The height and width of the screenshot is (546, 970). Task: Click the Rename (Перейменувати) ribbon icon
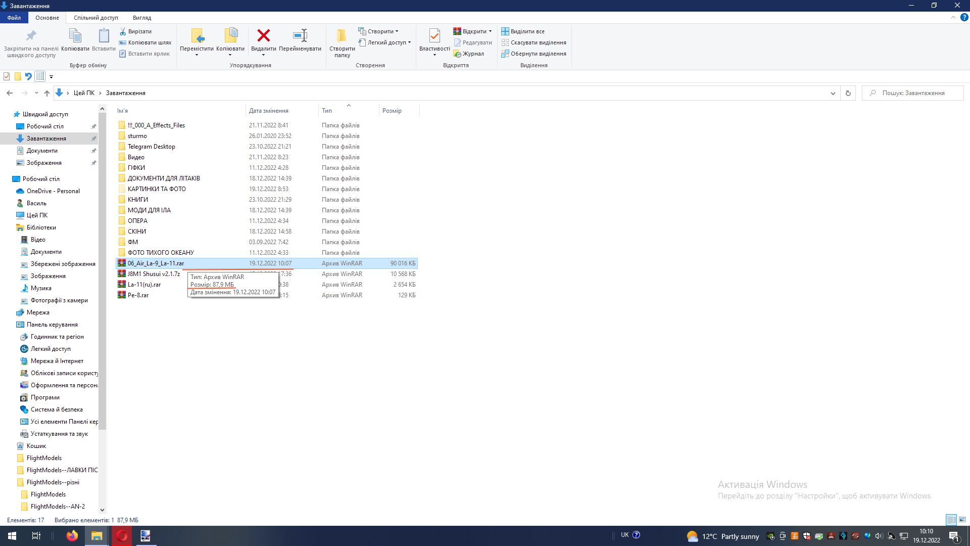[300, 36]
